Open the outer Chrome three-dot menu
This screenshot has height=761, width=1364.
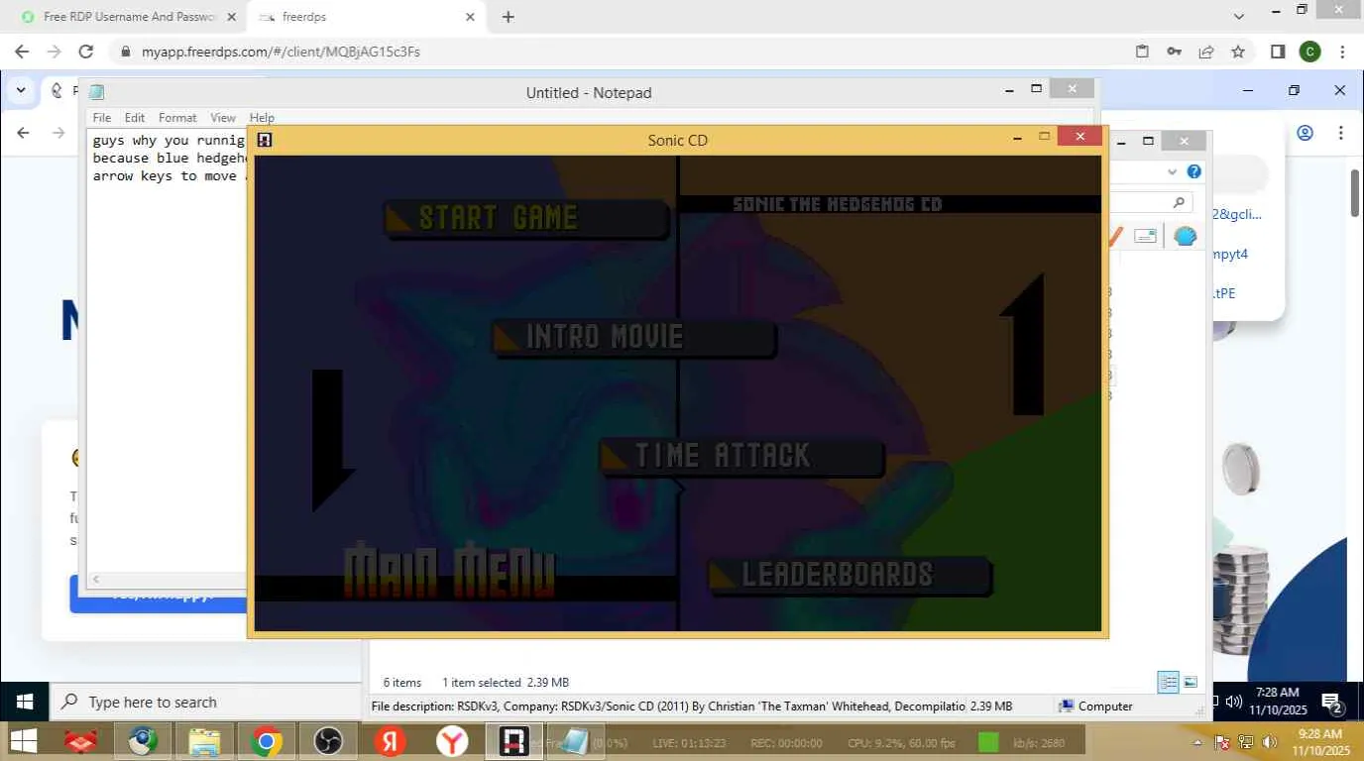coord(1342,52)
